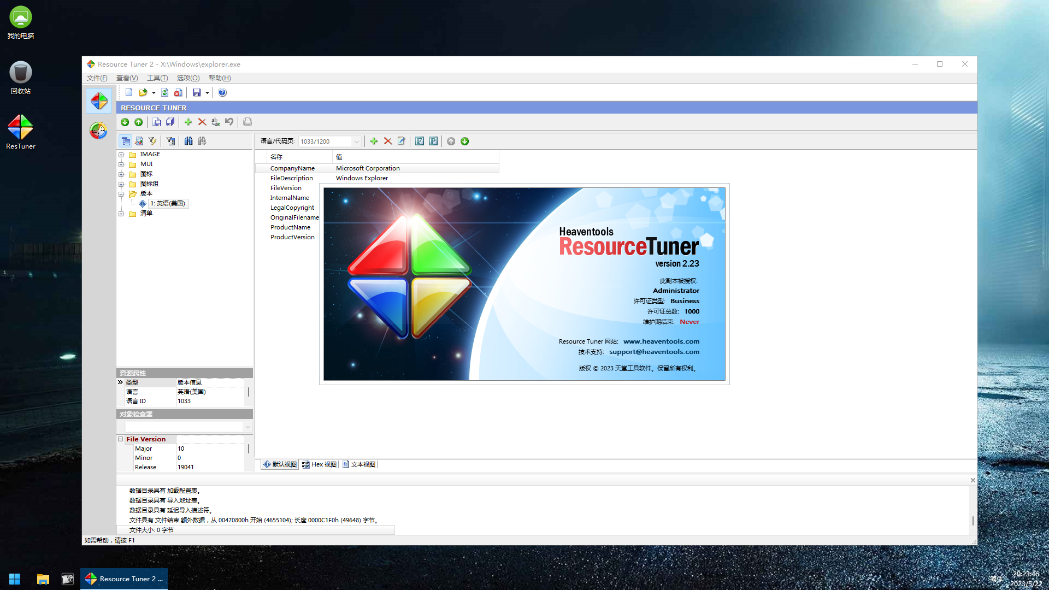
Task: Click the binoculars Find icon
Action: 188,141
